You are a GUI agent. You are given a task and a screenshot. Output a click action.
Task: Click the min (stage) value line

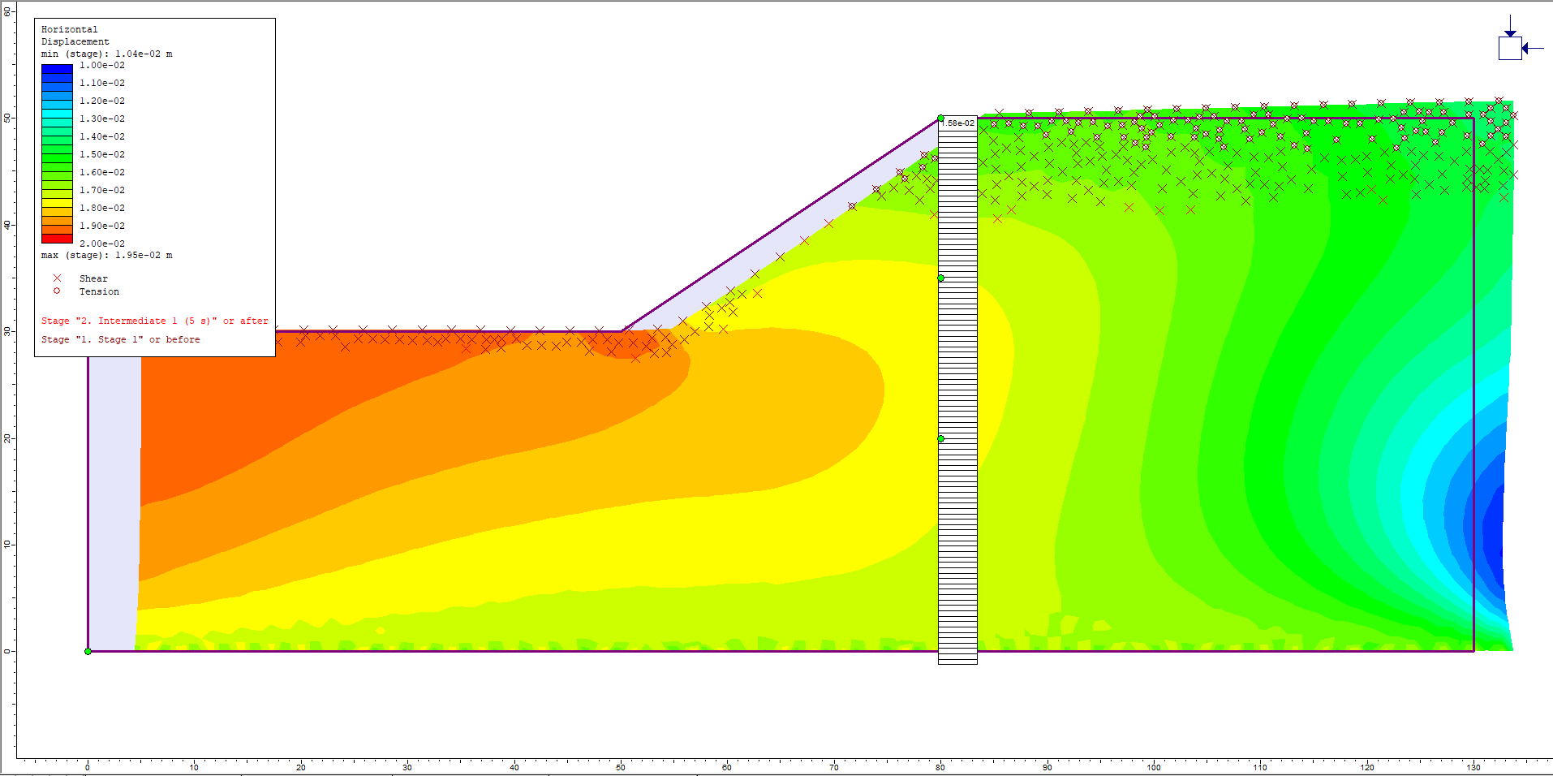coord(106,54)
